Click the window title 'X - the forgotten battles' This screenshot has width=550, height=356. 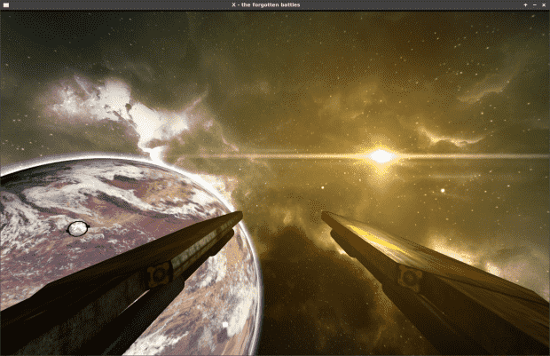pos(274,4)
